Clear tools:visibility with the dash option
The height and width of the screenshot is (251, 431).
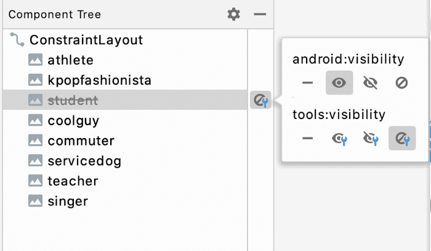pos(308,138)
